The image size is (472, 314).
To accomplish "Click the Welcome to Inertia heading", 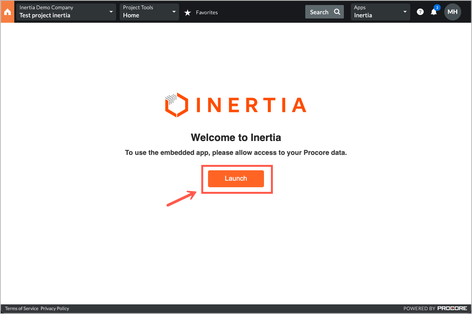I will pyautogui.click(x=236, y=138).
